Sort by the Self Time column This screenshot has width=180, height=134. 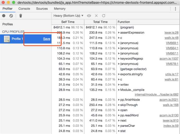tap(68, 22)
